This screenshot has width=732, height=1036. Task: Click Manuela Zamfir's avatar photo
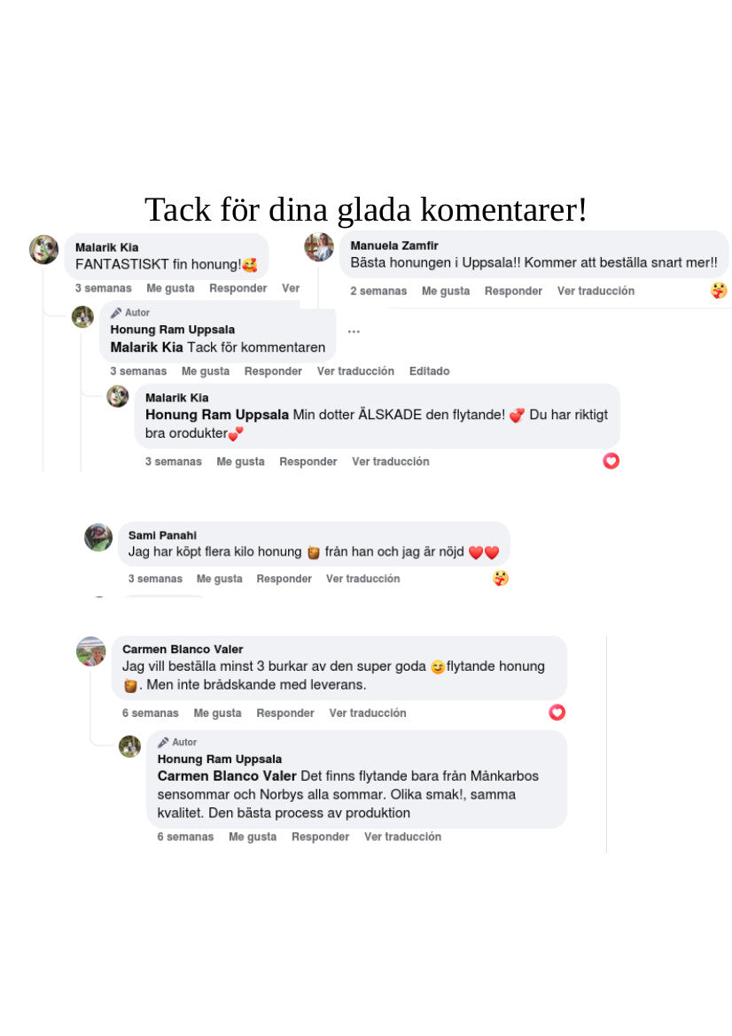coord(318,247)
